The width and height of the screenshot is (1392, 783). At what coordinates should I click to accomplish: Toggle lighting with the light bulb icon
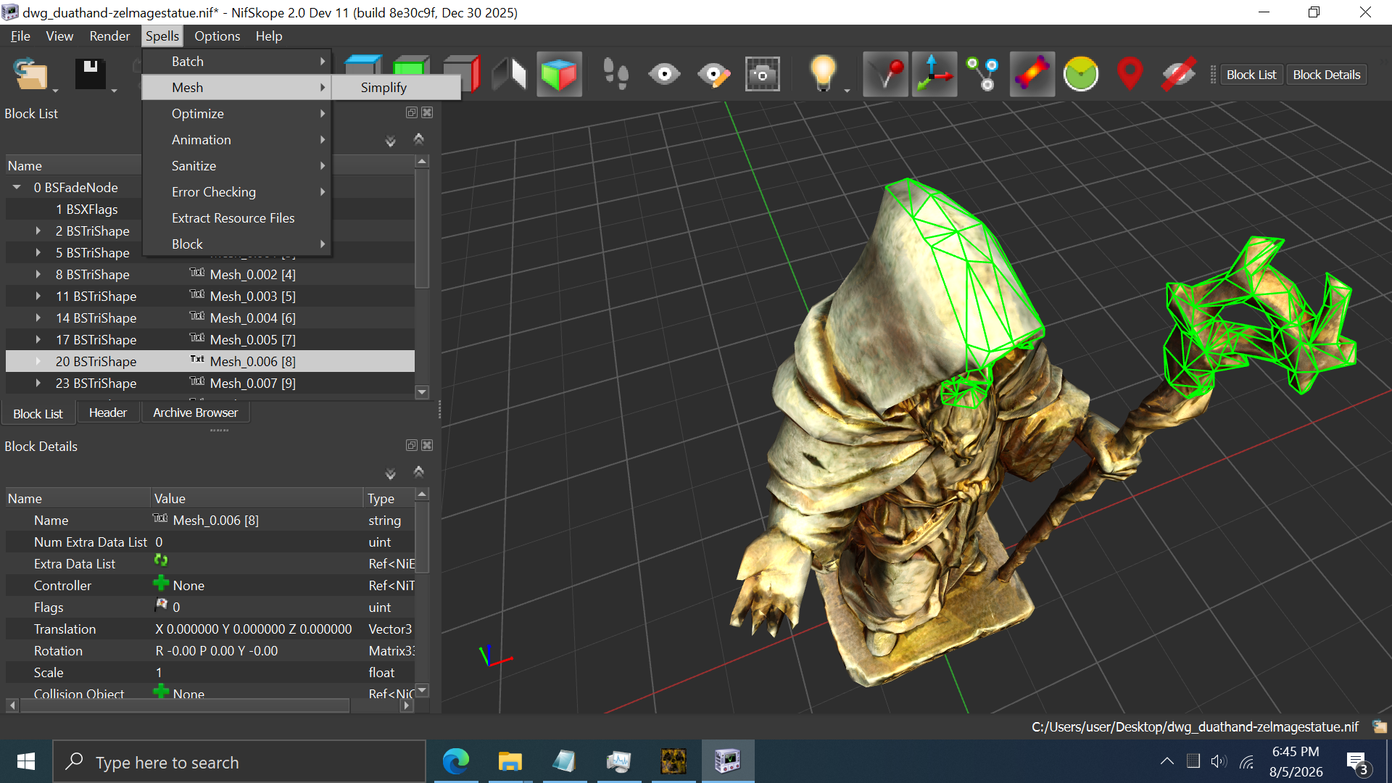coord(823,74)
